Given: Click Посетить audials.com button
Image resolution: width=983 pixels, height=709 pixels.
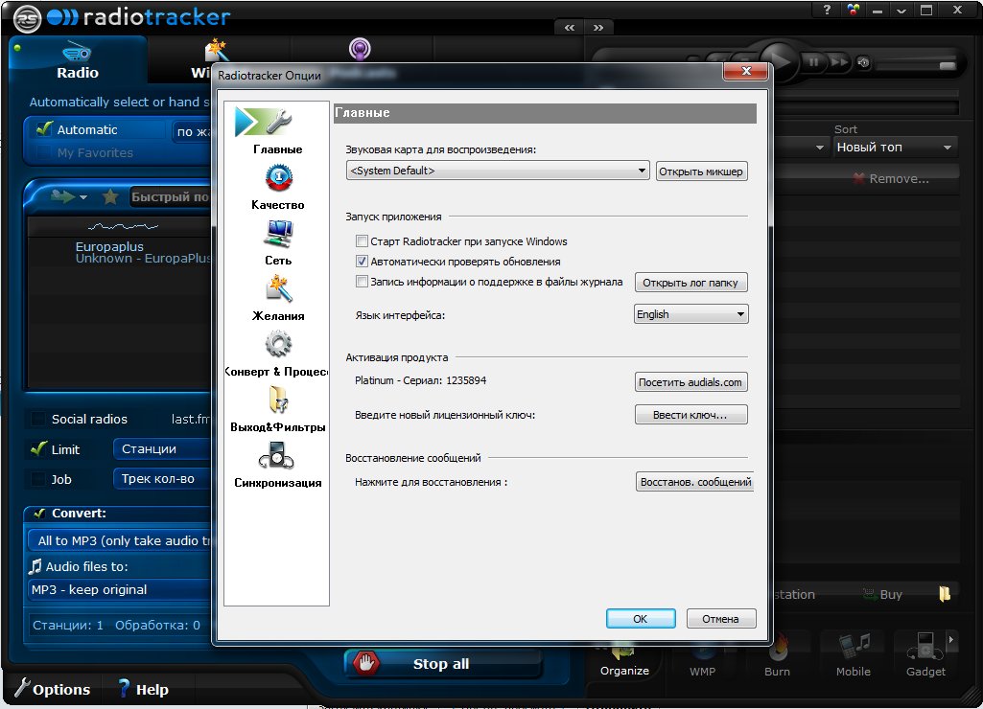Looking at the screenshot, I should click(x=690, y=382).
